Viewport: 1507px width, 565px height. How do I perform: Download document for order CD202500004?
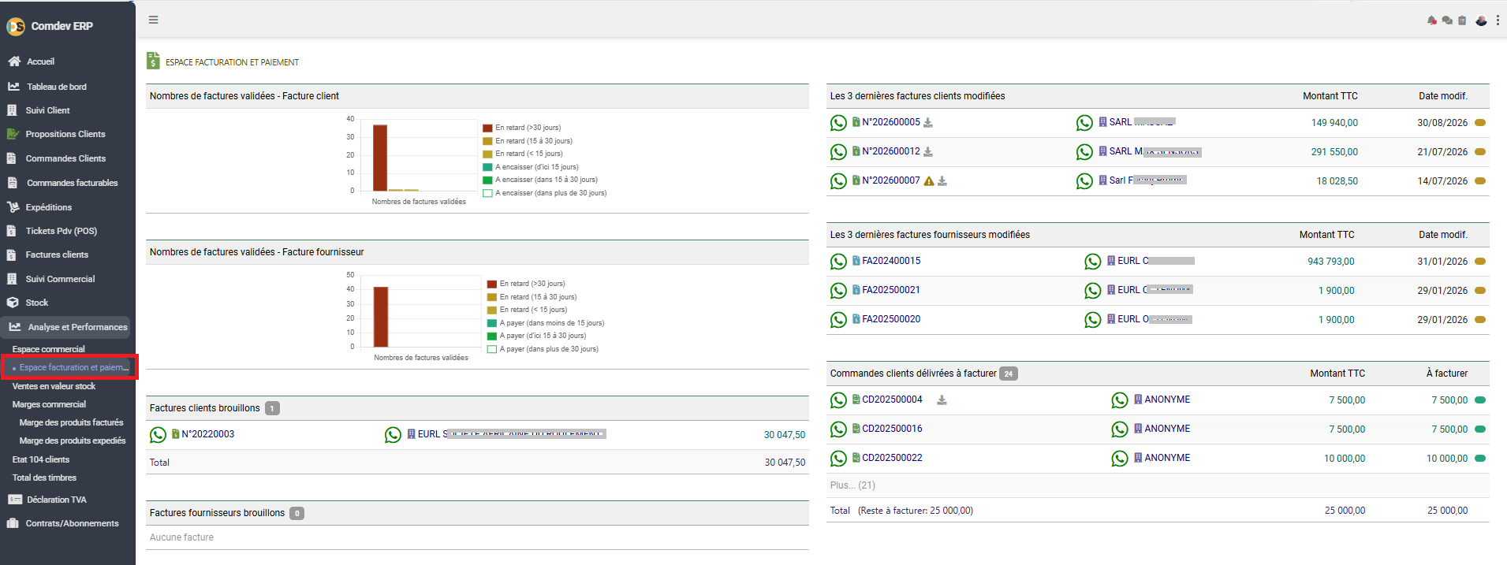click(942, 400)
